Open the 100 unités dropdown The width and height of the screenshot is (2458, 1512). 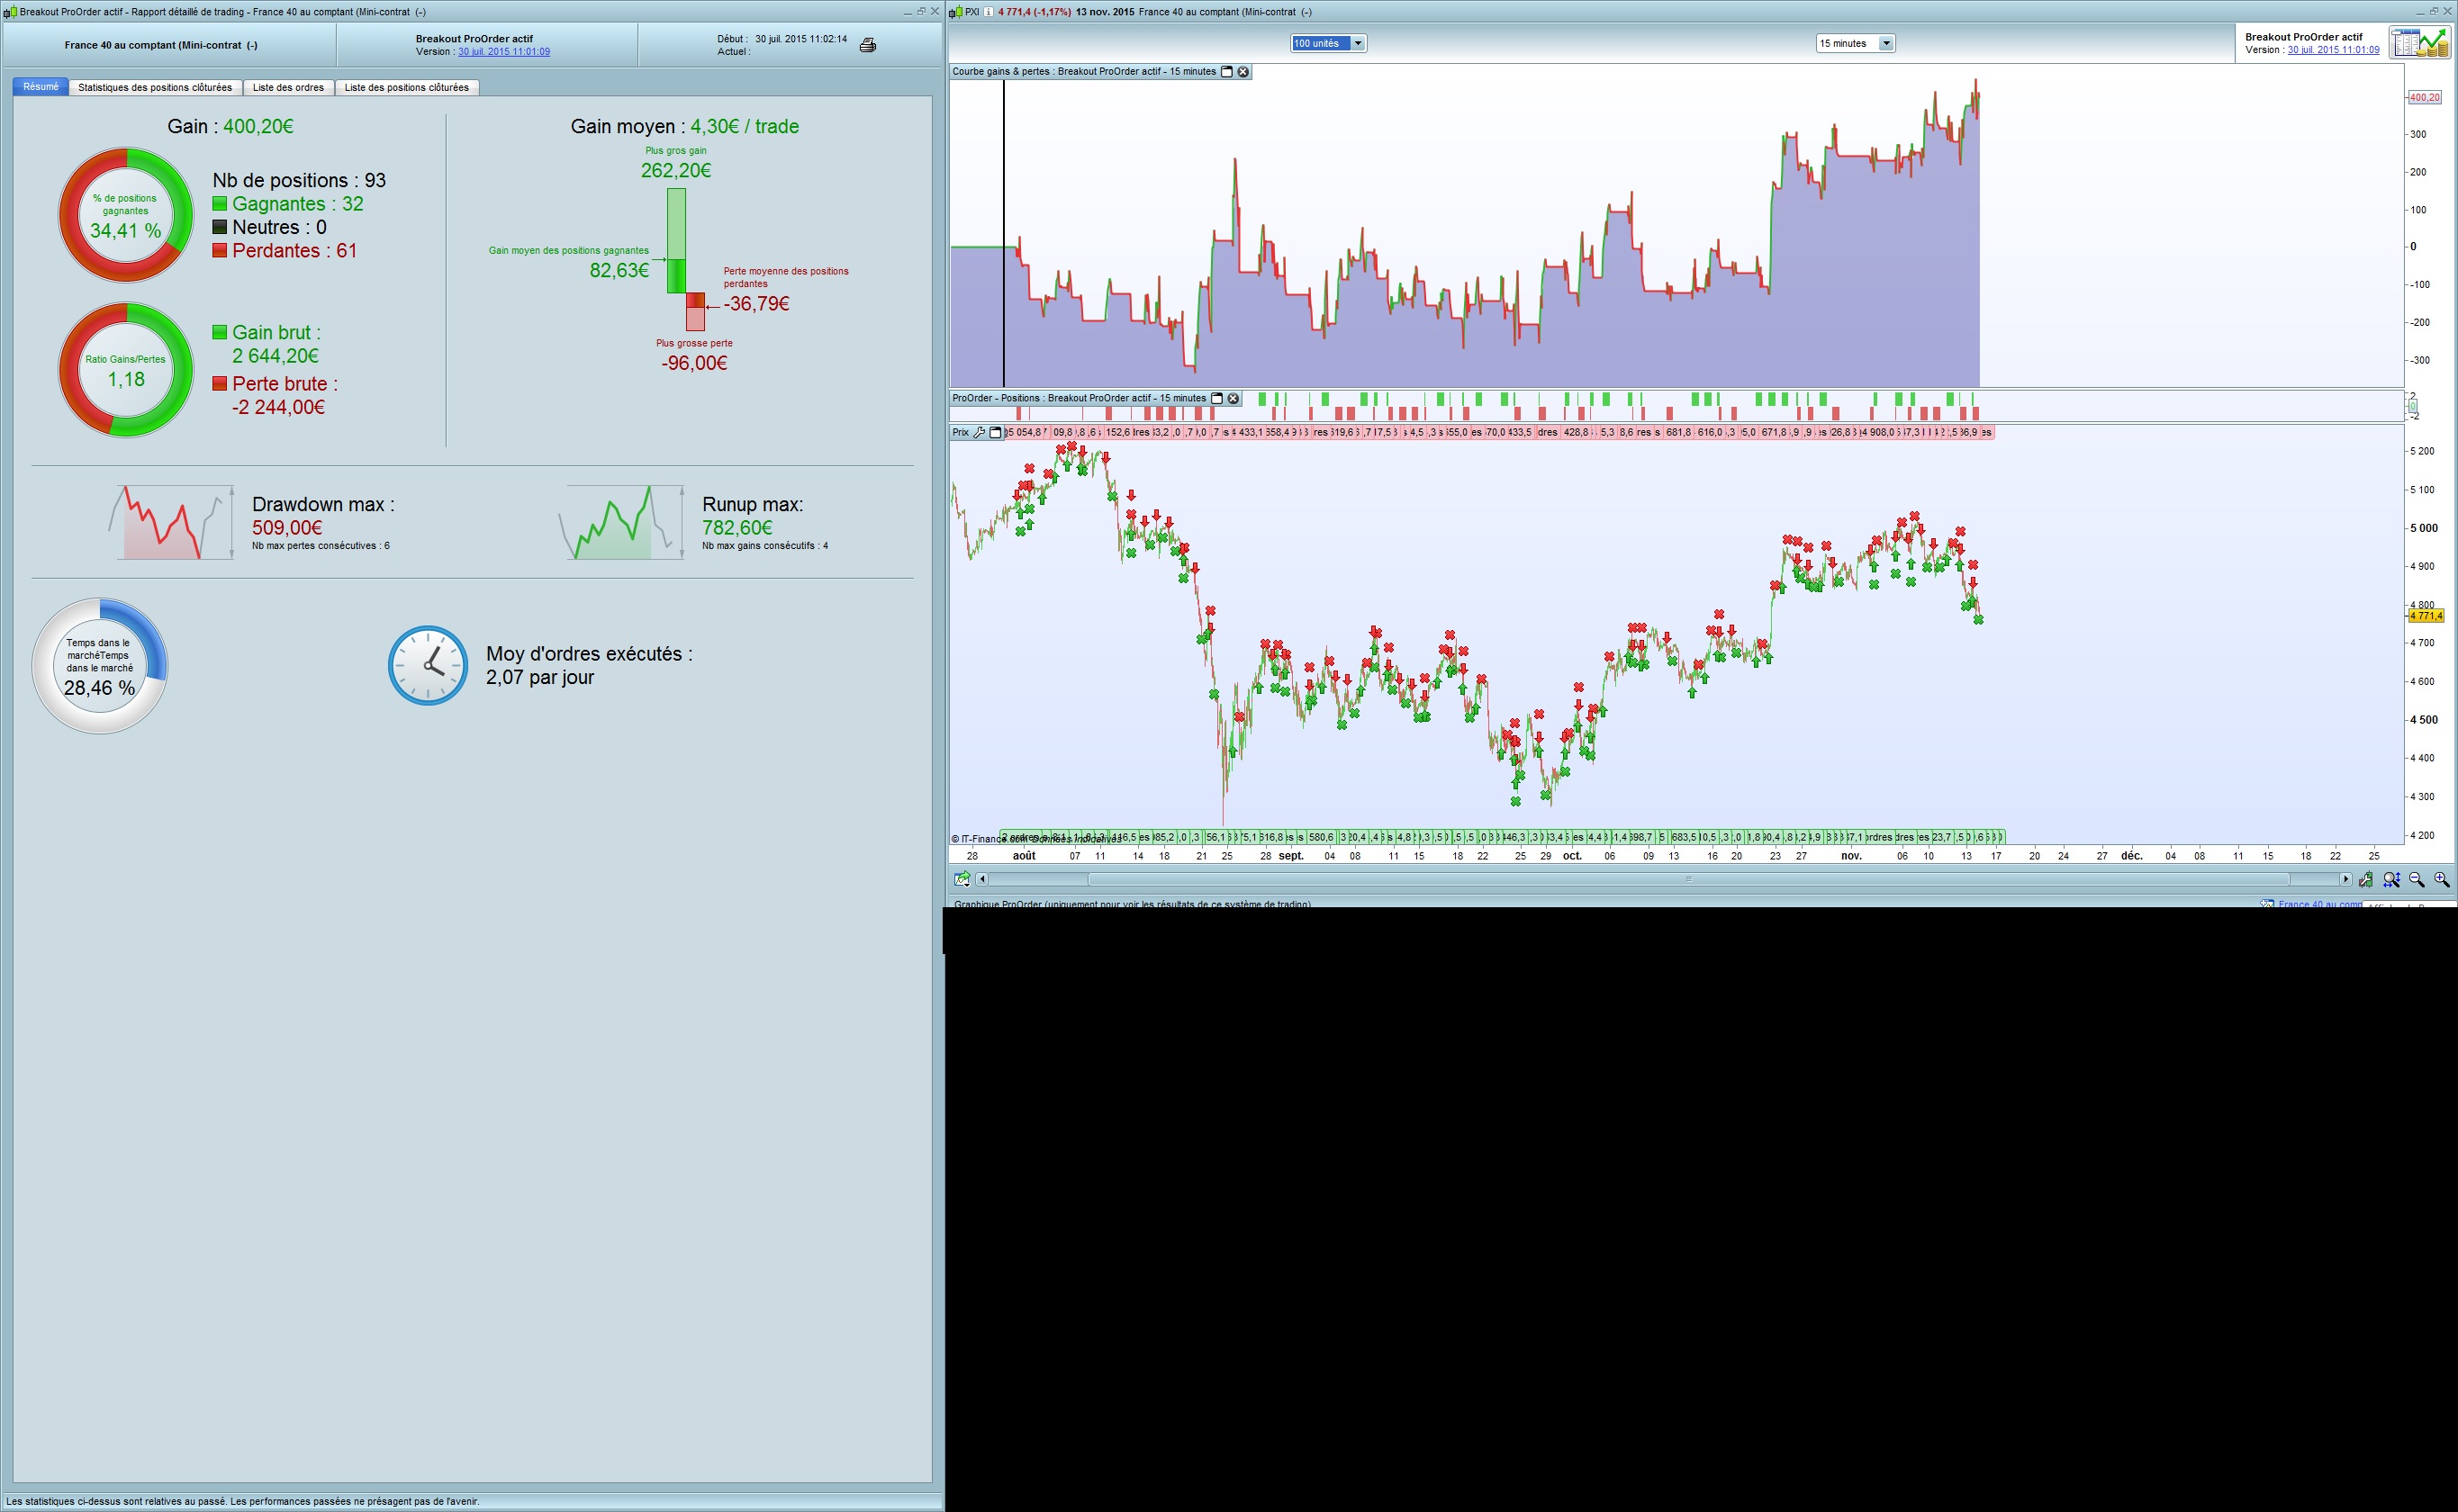coord(1357,43)
